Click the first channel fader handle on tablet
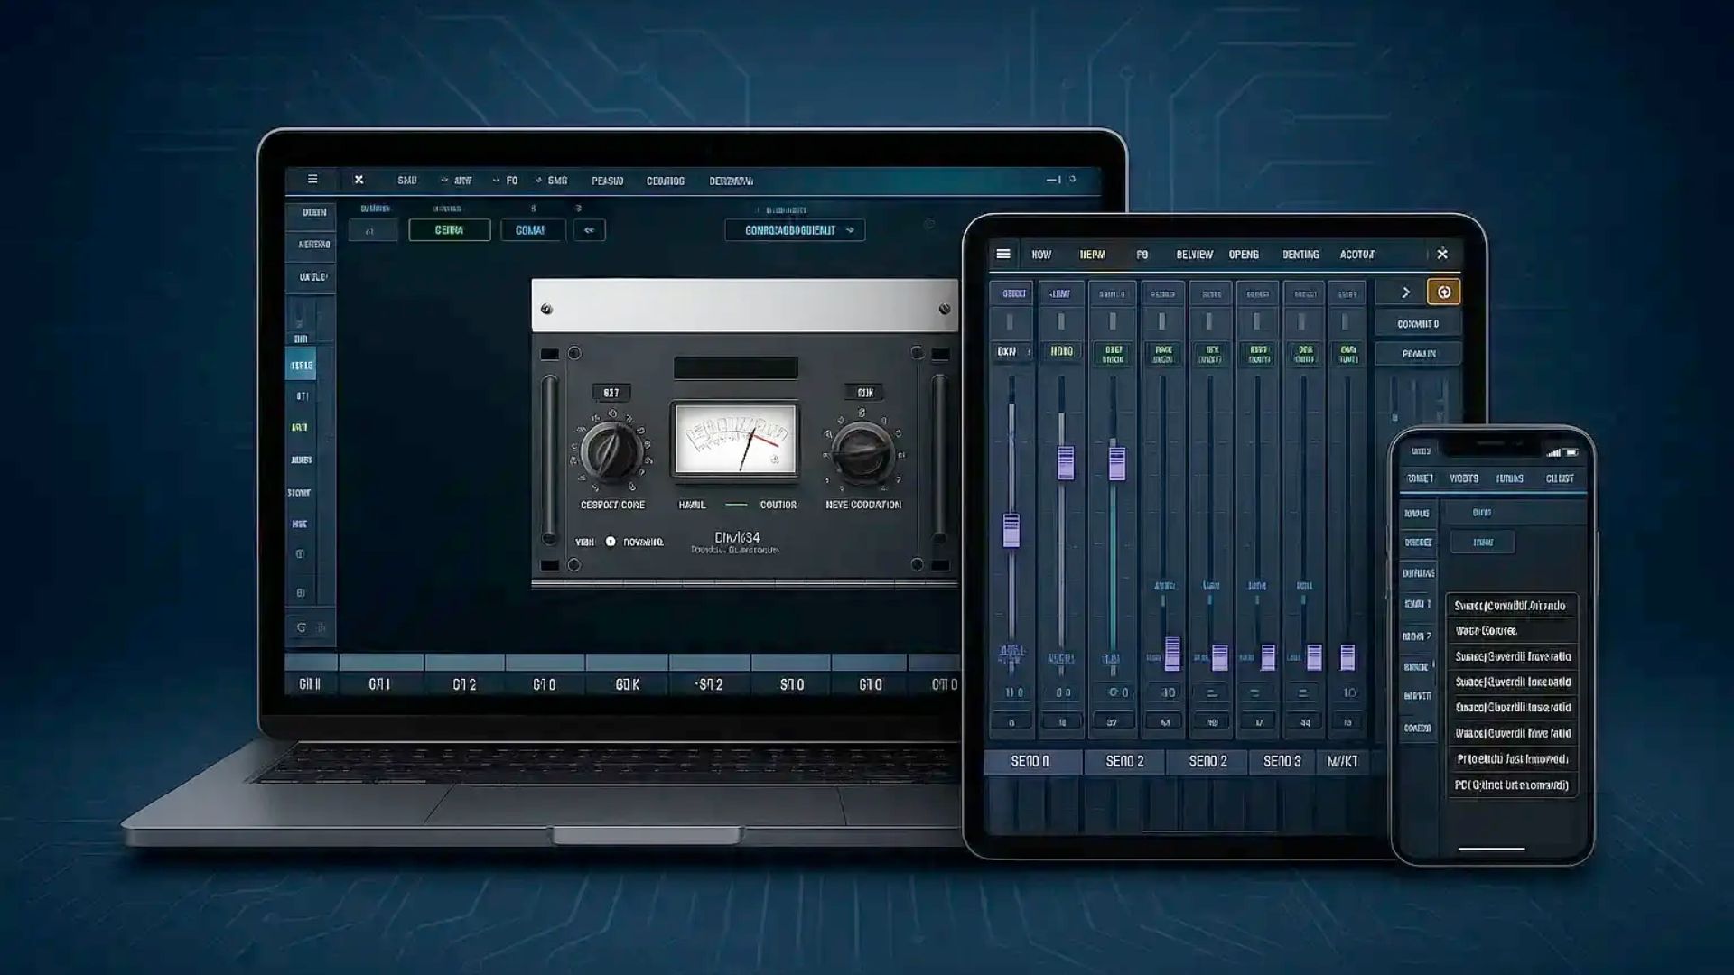This screenshot has width=1734, height=975. 1011,530
